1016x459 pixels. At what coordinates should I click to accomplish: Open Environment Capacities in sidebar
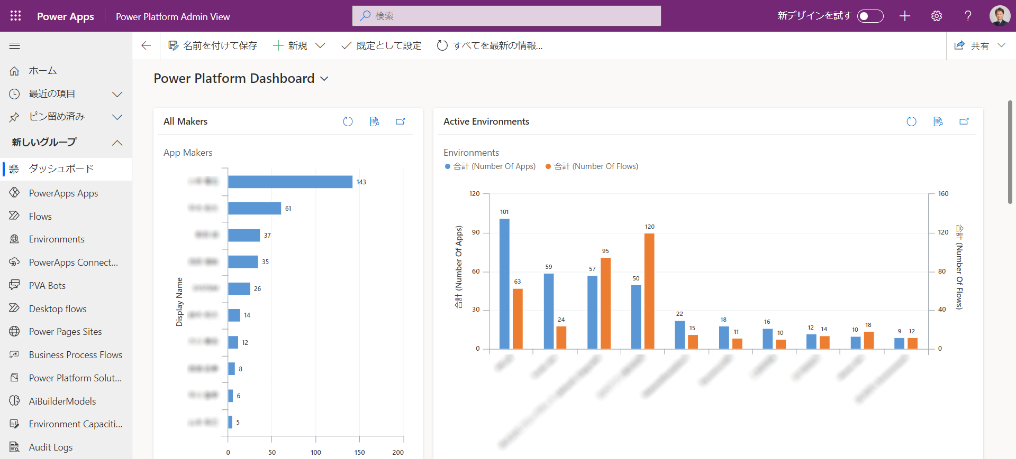click(66, 424)
